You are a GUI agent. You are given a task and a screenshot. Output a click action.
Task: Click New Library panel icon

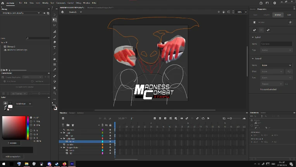pyautogui.click(x=48, y=13)
